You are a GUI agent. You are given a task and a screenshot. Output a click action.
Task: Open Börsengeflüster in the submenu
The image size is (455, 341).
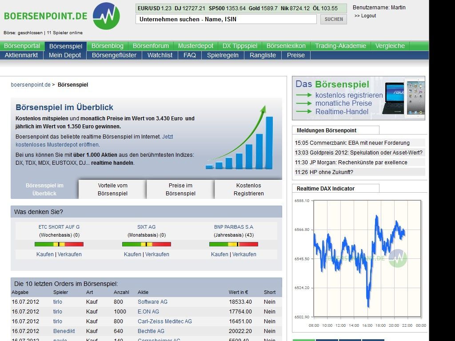pos(114,55)
